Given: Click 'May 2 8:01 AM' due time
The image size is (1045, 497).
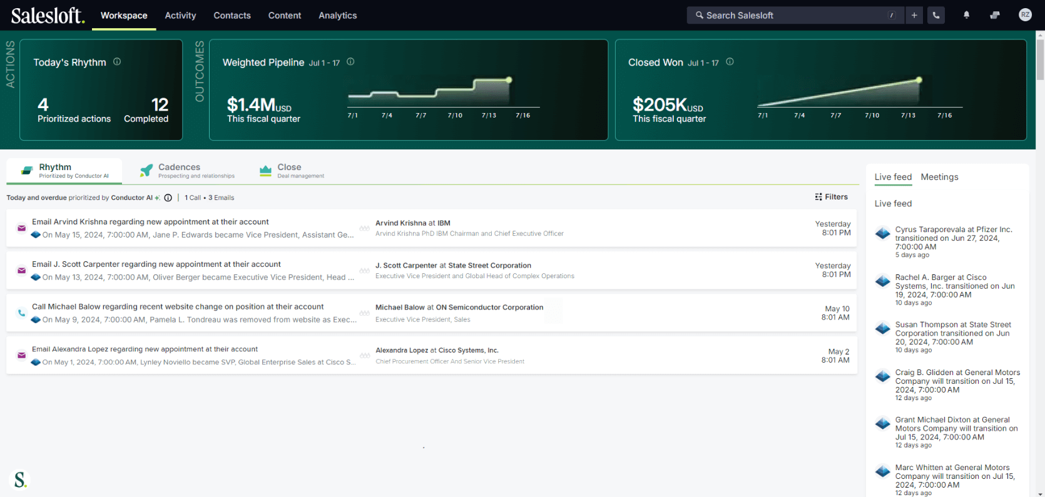Looking at the screenshot, I should 835,356.
